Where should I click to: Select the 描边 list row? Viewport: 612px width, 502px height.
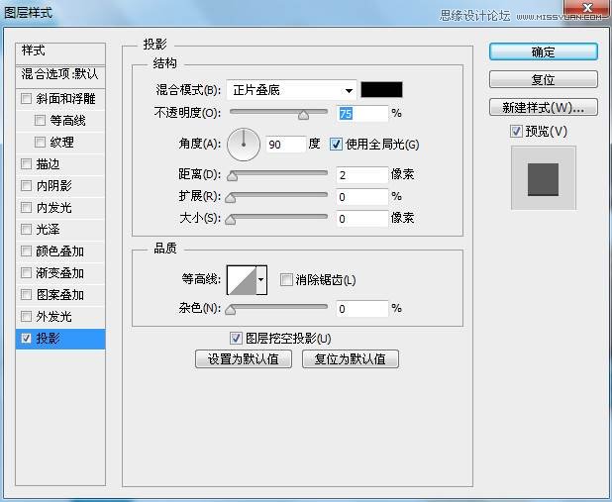click(x=60, y=163)
